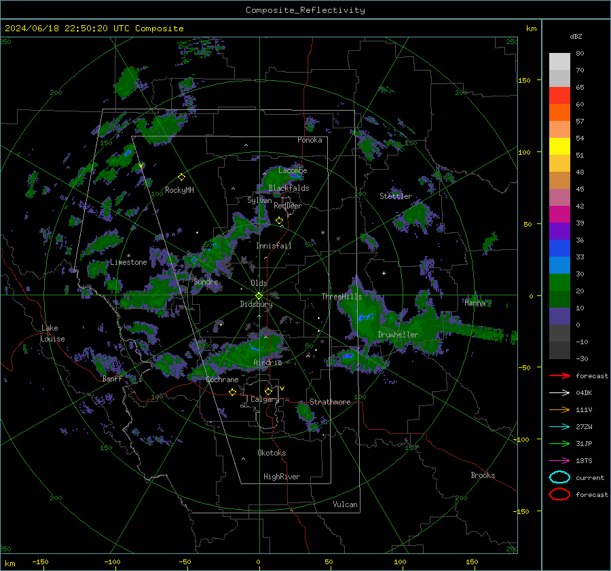Click the dBZ legend heading

[576, 36]
